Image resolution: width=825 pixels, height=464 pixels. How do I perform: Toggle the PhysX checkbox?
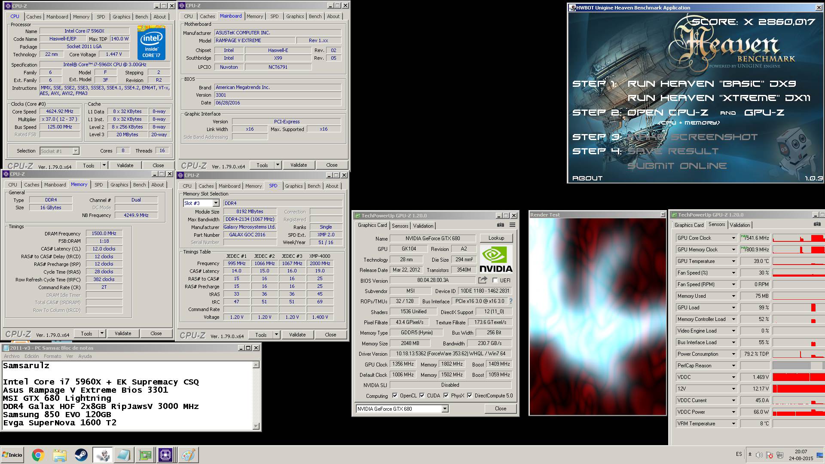(x=446, y=396)
